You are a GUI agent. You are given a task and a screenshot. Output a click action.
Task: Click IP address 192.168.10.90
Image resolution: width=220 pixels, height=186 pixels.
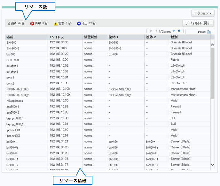point(59,60)
